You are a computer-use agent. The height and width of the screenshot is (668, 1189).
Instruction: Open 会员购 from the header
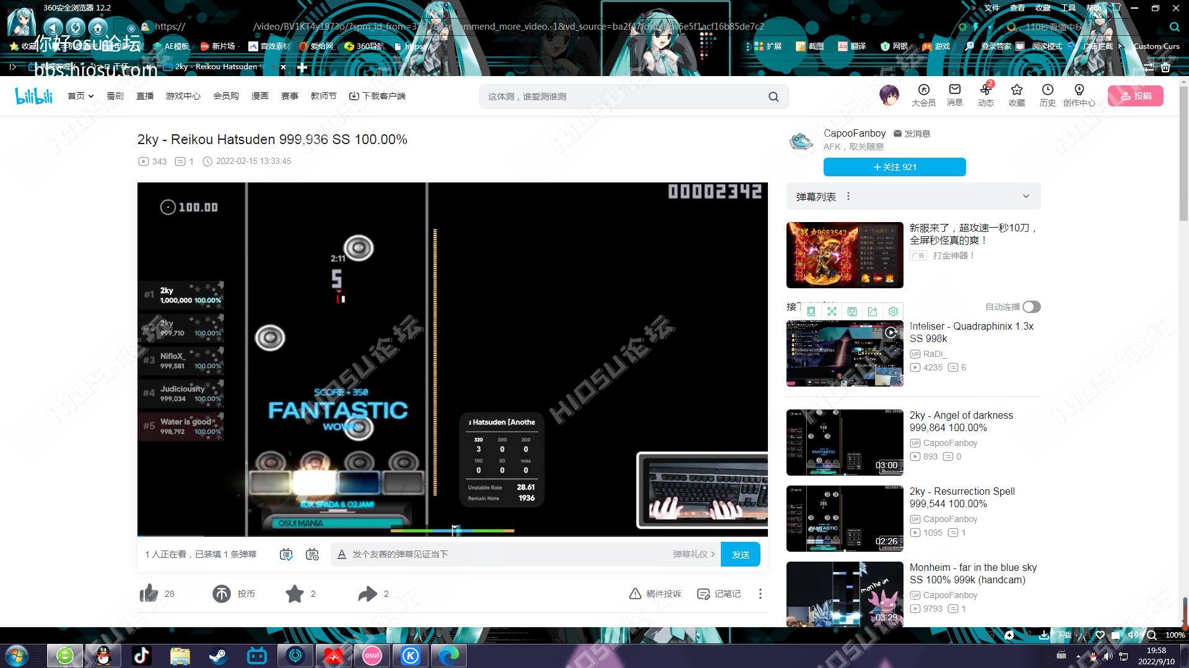226,96
